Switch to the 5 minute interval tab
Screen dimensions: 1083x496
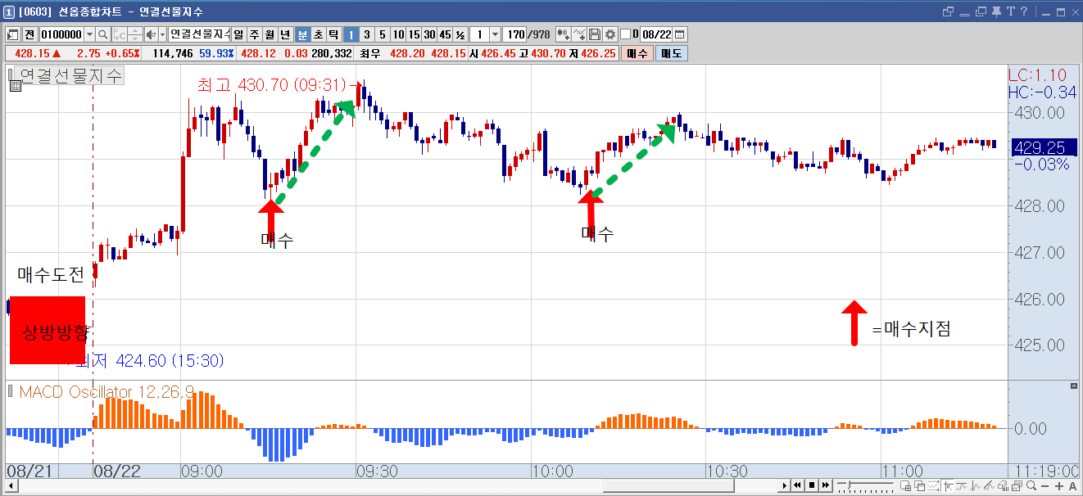382,34
